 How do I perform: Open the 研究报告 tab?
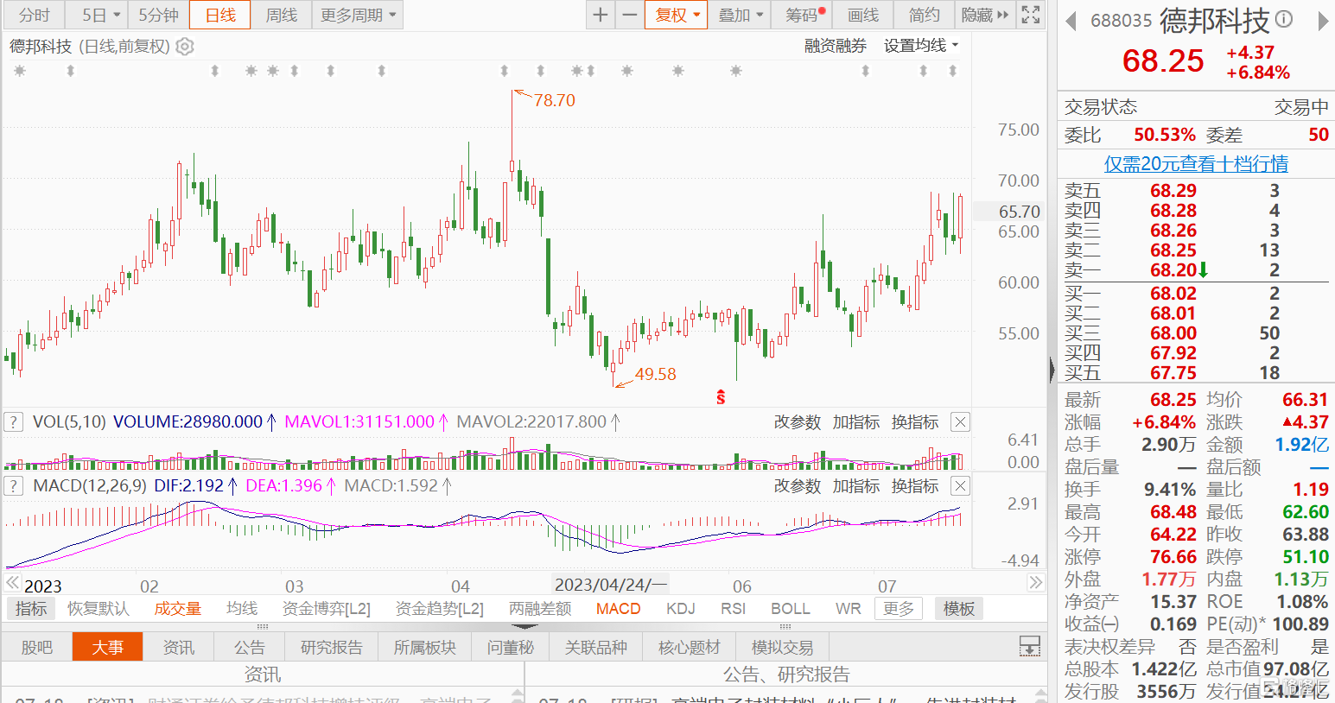(332, 647)
